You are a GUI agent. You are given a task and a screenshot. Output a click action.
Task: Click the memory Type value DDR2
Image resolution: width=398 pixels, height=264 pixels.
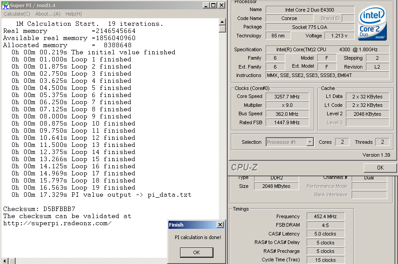[x=276, y=178]
